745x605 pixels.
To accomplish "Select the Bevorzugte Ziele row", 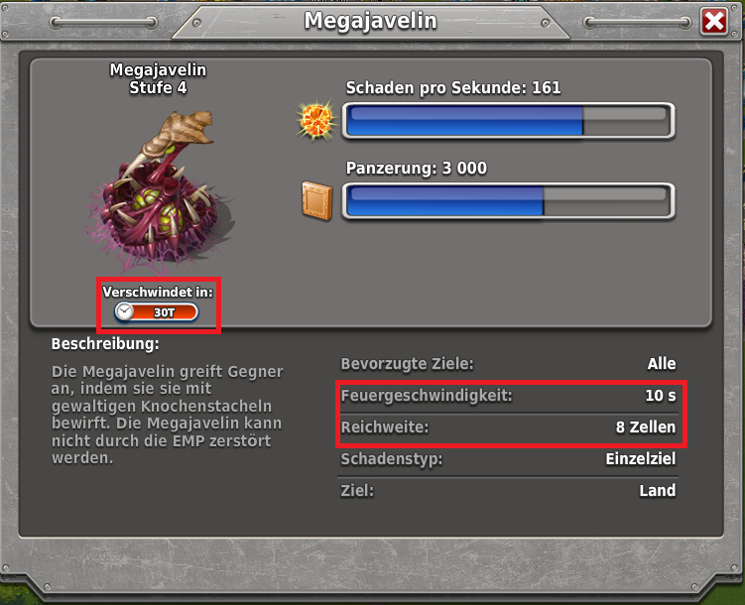I will [508, 364].
